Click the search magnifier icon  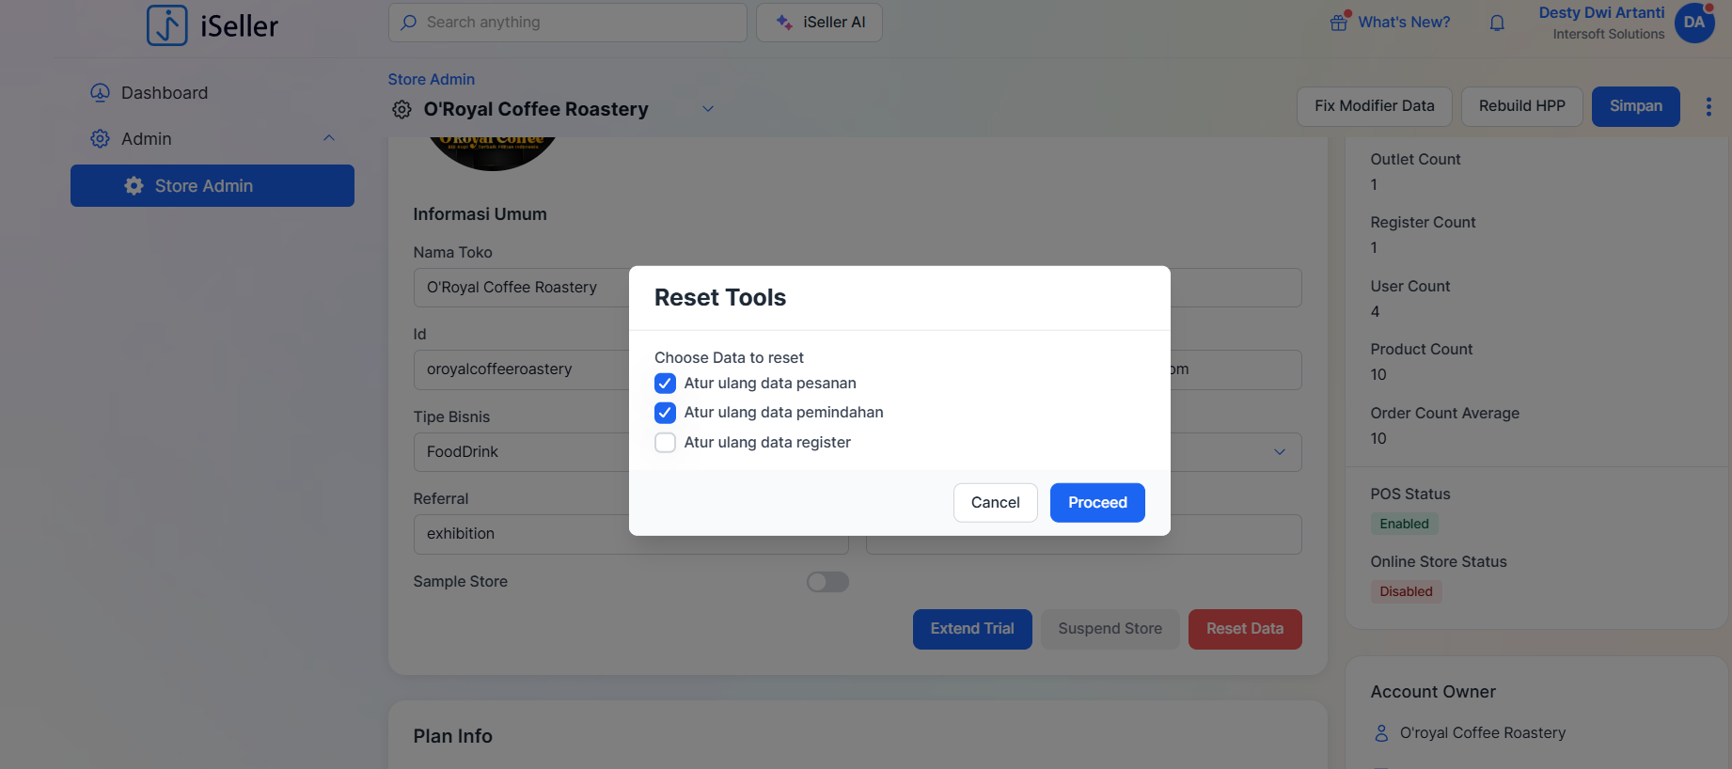pos(409,23)
